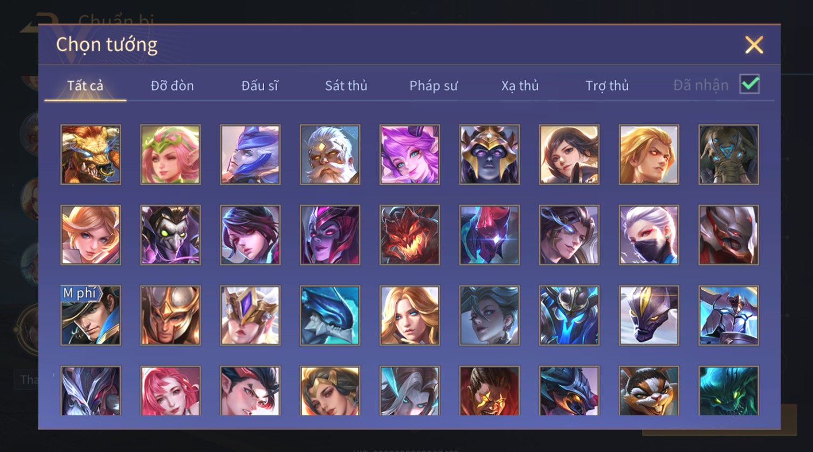Image resolution: width=813 pixels, height=452 pixels.
Task: Select the grey elephant hero portrait
Action: point(729,155)
